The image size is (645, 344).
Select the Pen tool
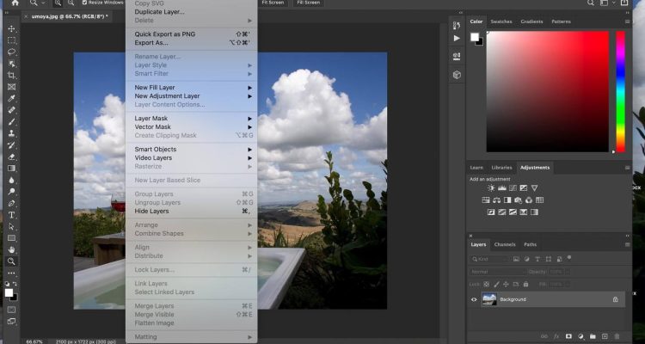[x=11, y=203]
